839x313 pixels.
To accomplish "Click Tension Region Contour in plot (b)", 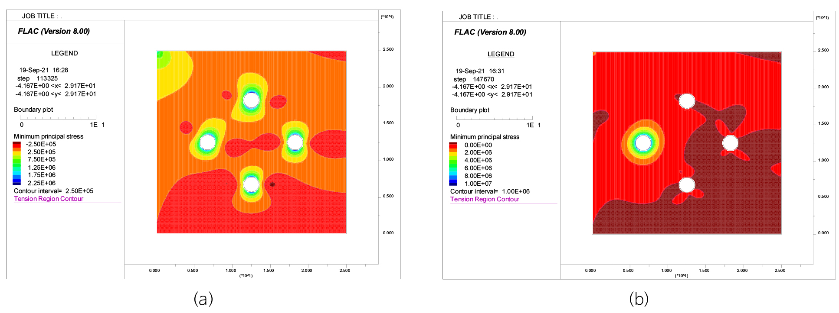I will point(485,199).
